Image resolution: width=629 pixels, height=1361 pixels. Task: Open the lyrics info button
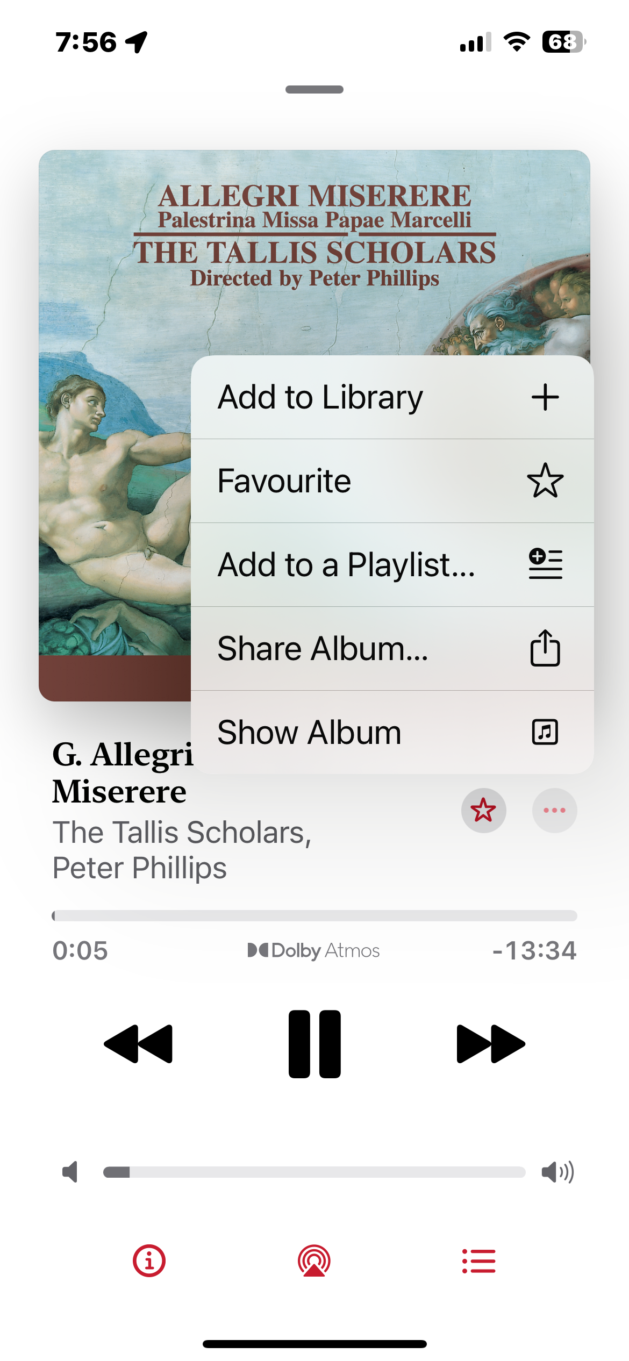[149, 1260]
